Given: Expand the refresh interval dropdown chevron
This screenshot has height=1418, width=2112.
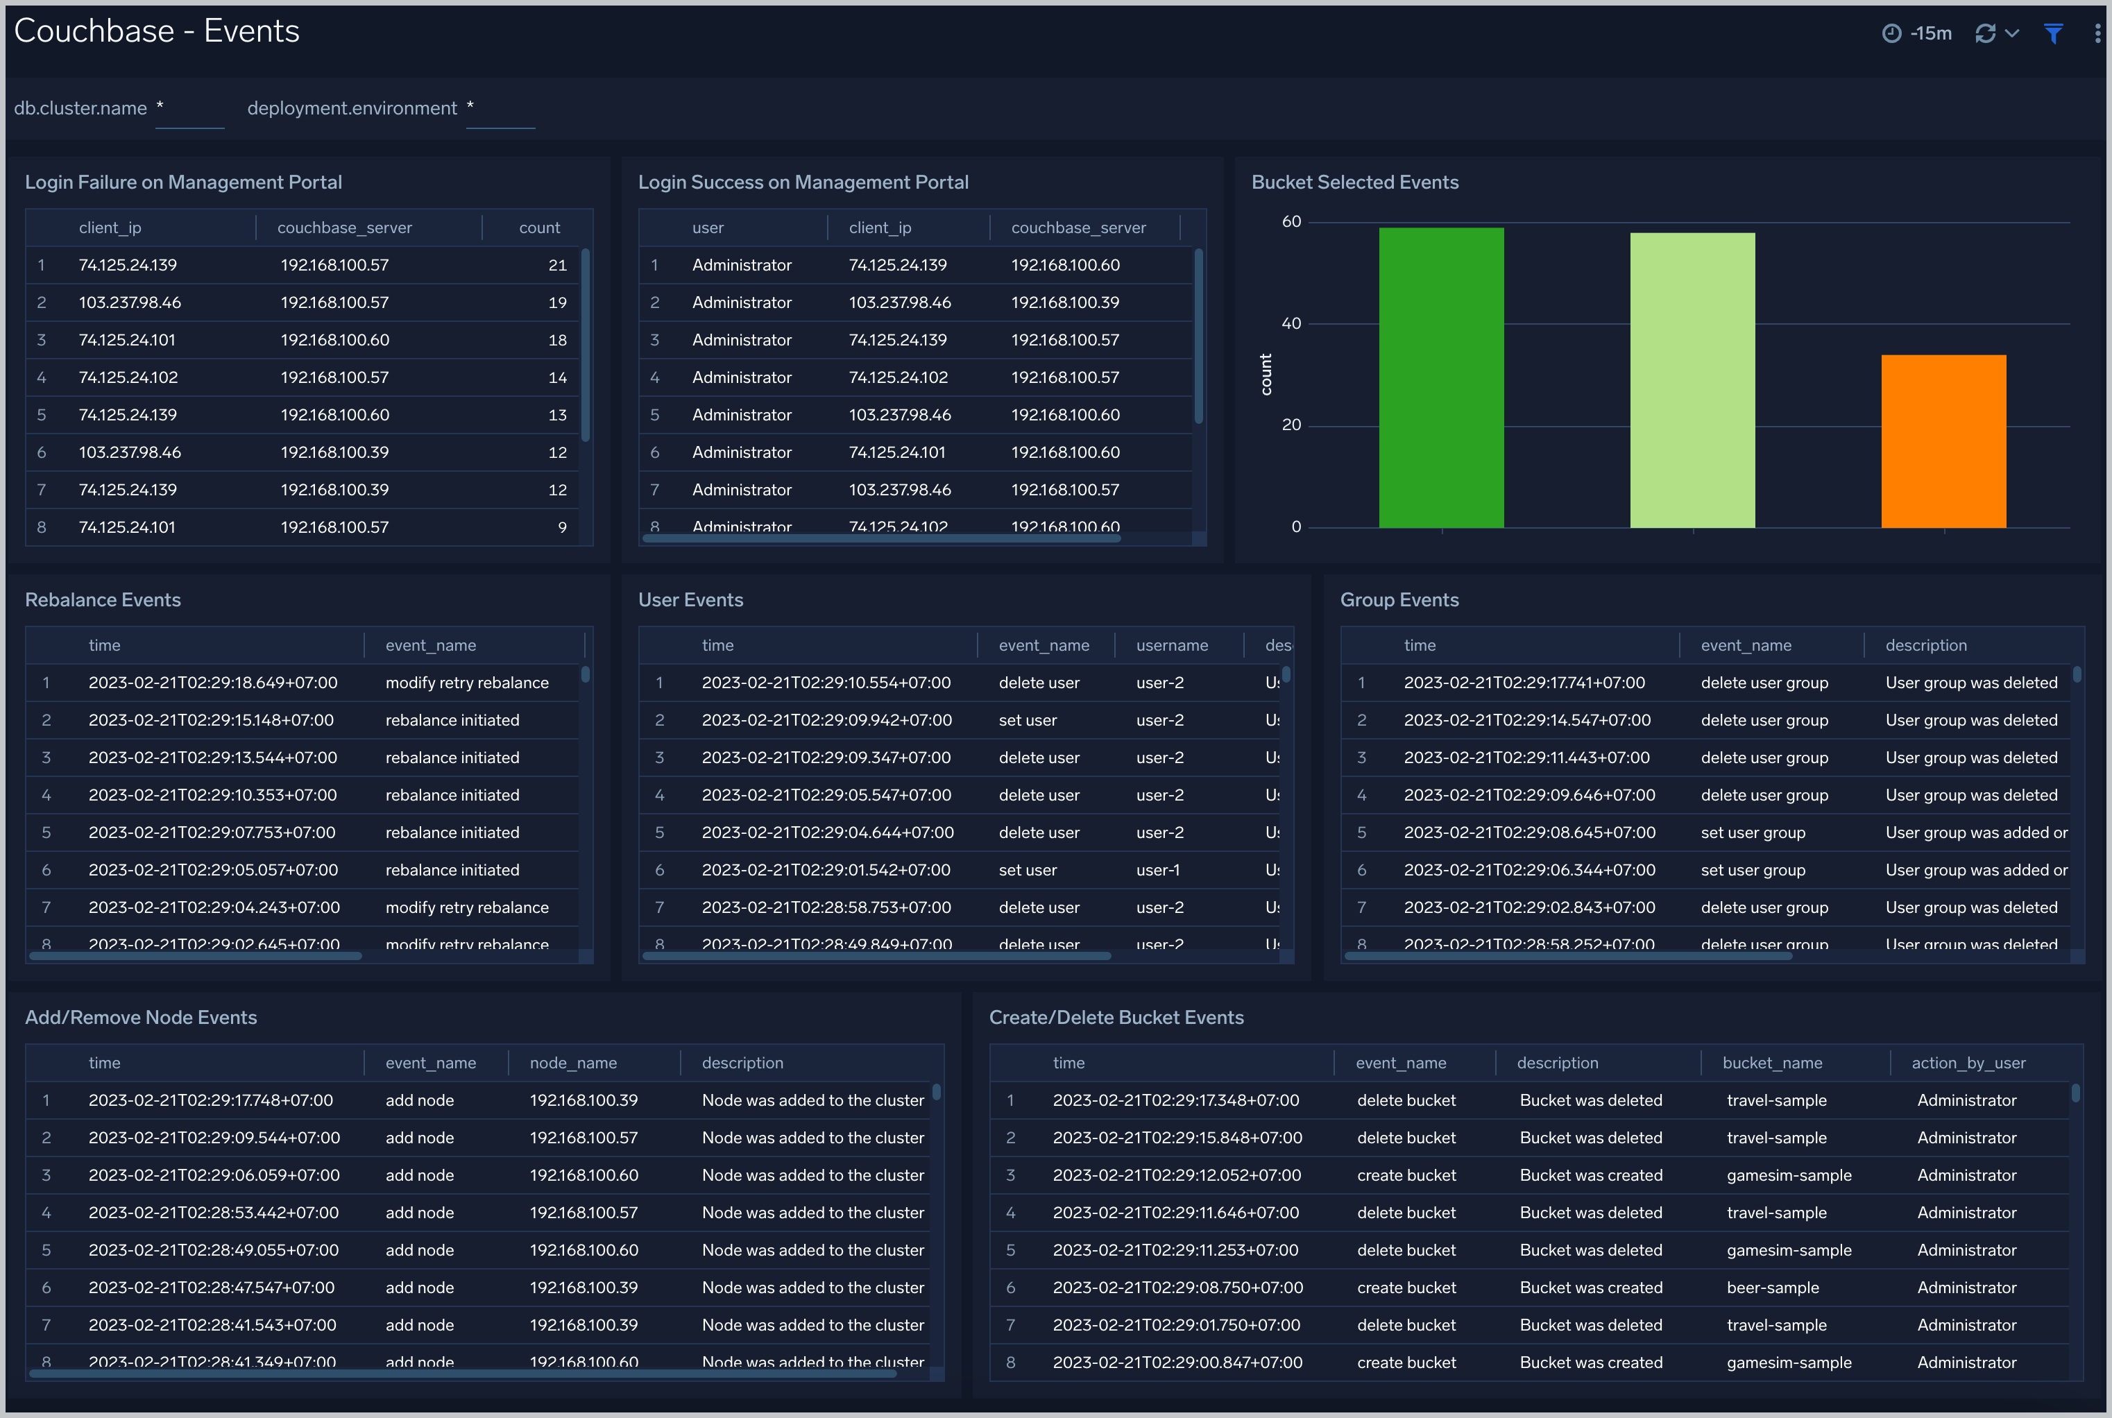Looking at the screenshot, I should click(2013, 33).
